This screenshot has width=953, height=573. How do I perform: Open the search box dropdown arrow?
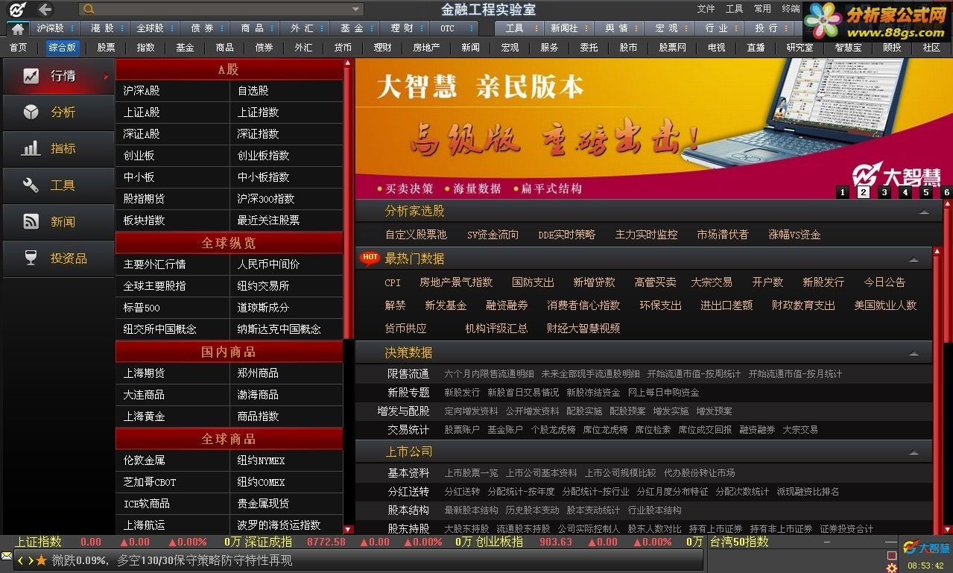pyautogui.click(x=356, y=10)
